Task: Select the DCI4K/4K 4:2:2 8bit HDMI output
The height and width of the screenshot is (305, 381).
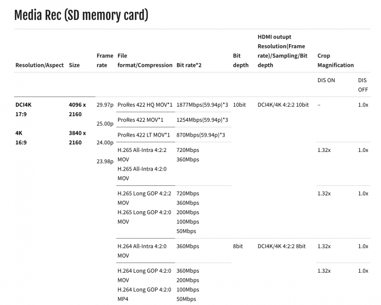Action: point(281,246)
